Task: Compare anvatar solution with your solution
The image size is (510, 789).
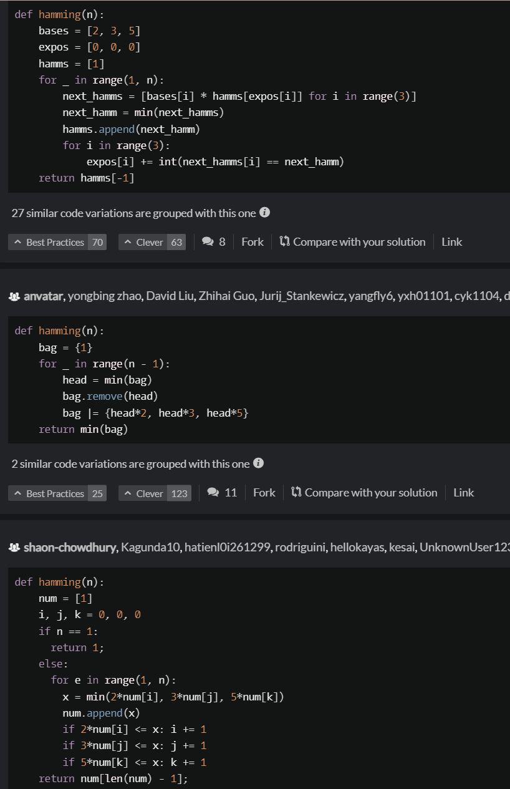Action: pyautogui.click(x=365, y=493)
